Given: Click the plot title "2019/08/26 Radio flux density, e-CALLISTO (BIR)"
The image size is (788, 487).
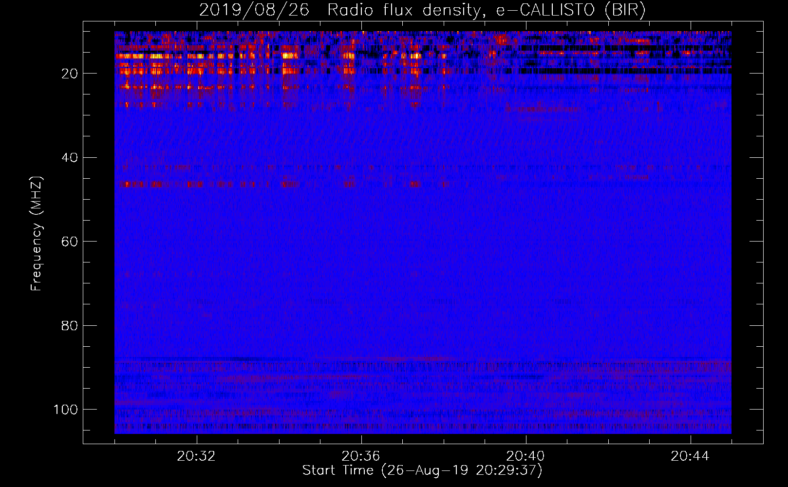Looking at the screenshot, I should click(x=422, y=10).
